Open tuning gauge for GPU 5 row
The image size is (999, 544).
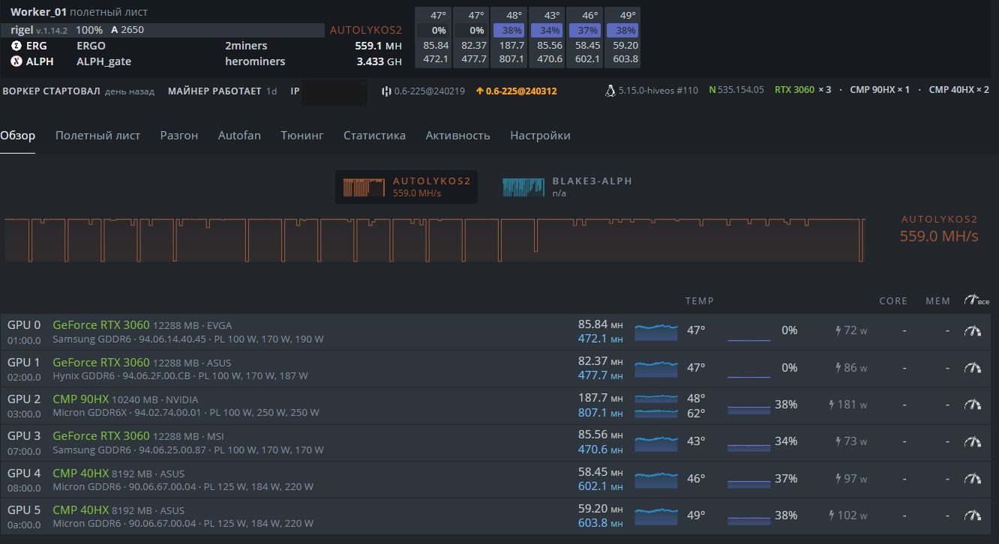pos(973,516)
